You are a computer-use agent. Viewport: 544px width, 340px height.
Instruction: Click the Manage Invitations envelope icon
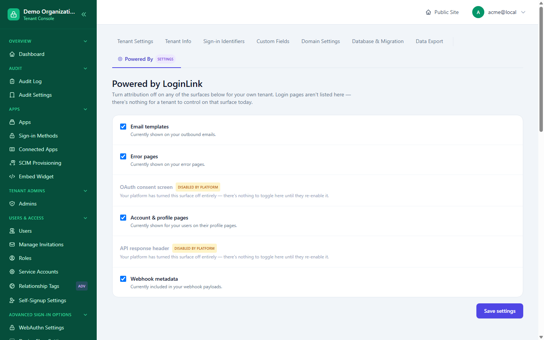tap(12, 244)
